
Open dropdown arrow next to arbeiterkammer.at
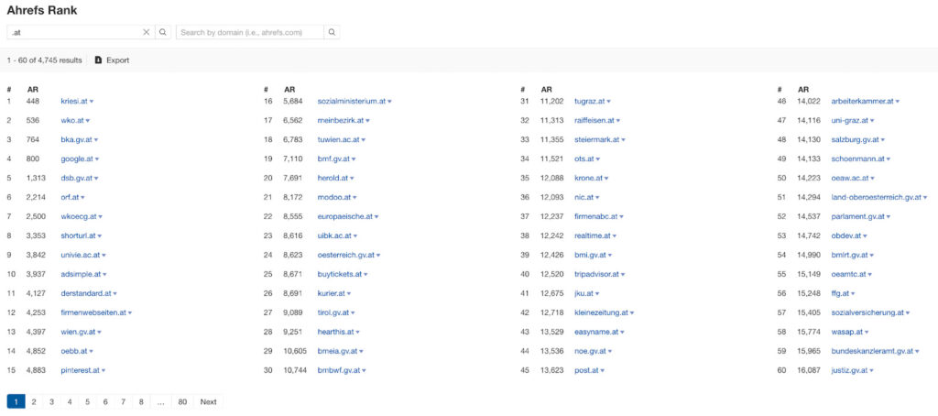898,102
